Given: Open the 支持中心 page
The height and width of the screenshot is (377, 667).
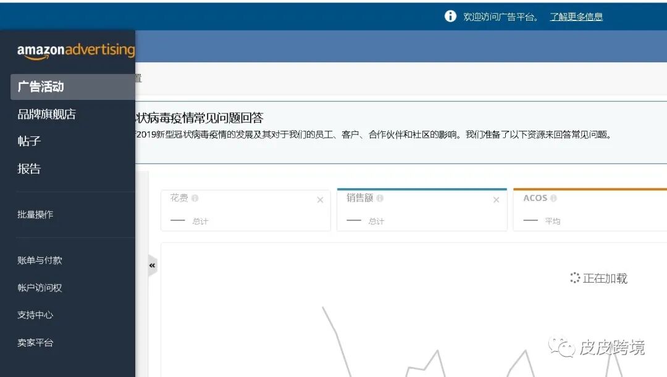Looking at the screenshot, I should tap(34, 315).
